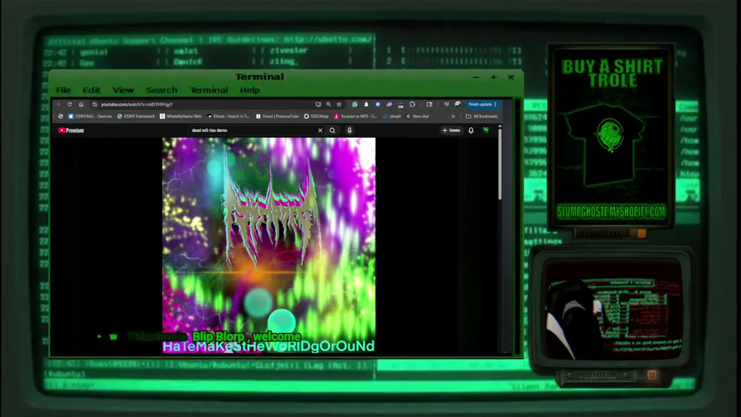This screenshot has width=741, height=417.
Task: Open the ytmp4 bookmark
Action: [392, 116]
